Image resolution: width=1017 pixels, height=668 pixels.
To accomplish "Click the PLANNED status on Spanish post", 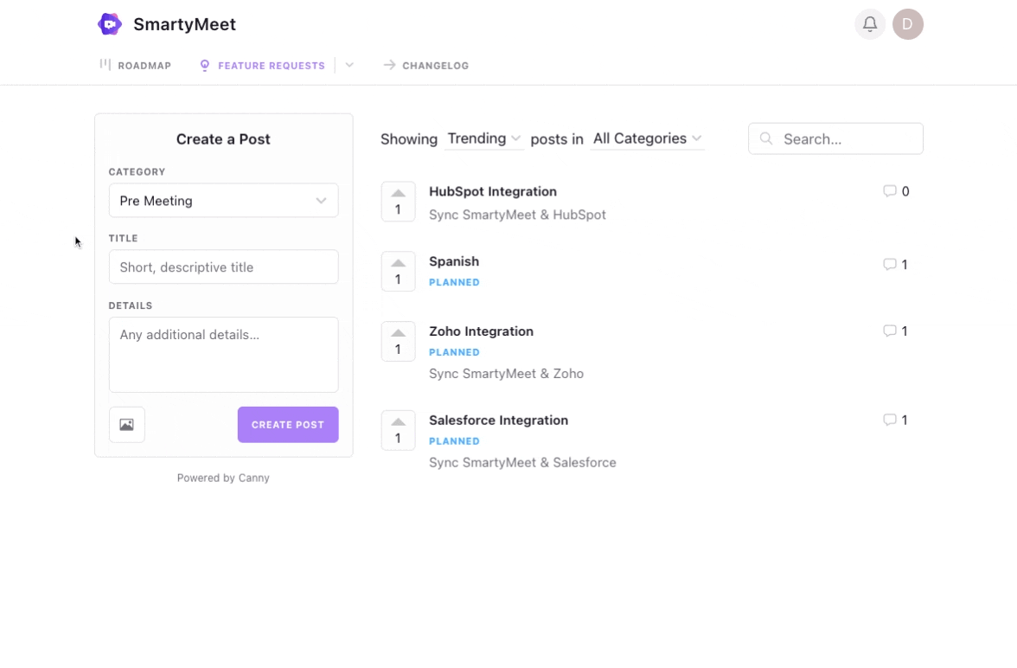I will tap(454, 282).
